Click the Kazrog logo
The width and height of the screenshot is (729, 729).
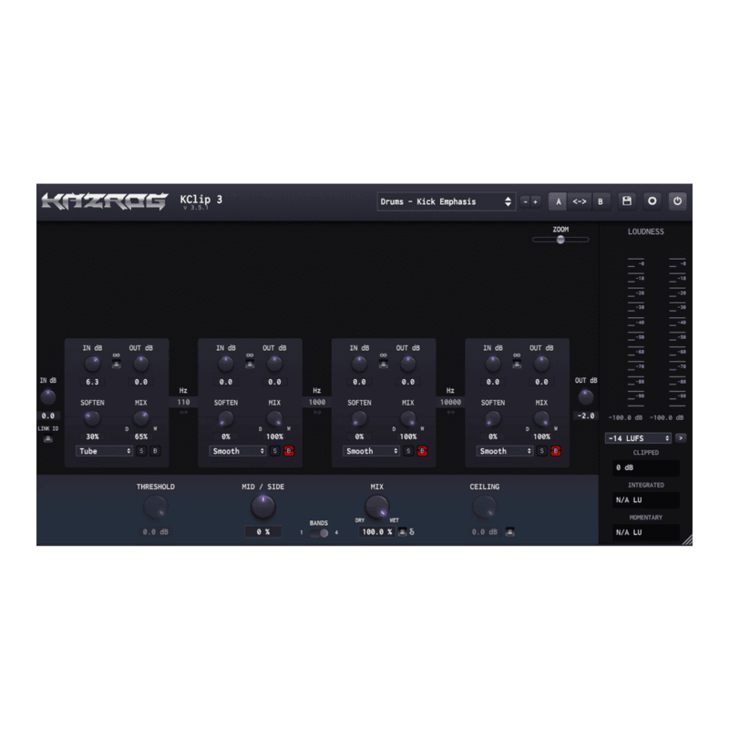point(105,201)
